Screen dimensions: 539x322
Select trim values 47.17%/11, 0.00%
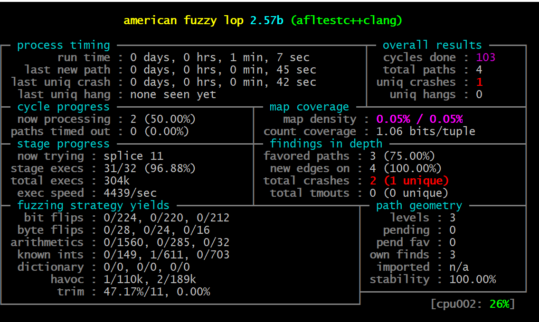[157, 292]
